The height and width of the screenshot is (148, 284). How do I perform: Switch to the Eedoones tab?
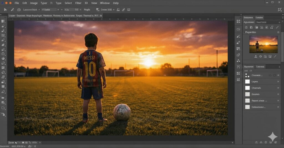tap(248, 17)
